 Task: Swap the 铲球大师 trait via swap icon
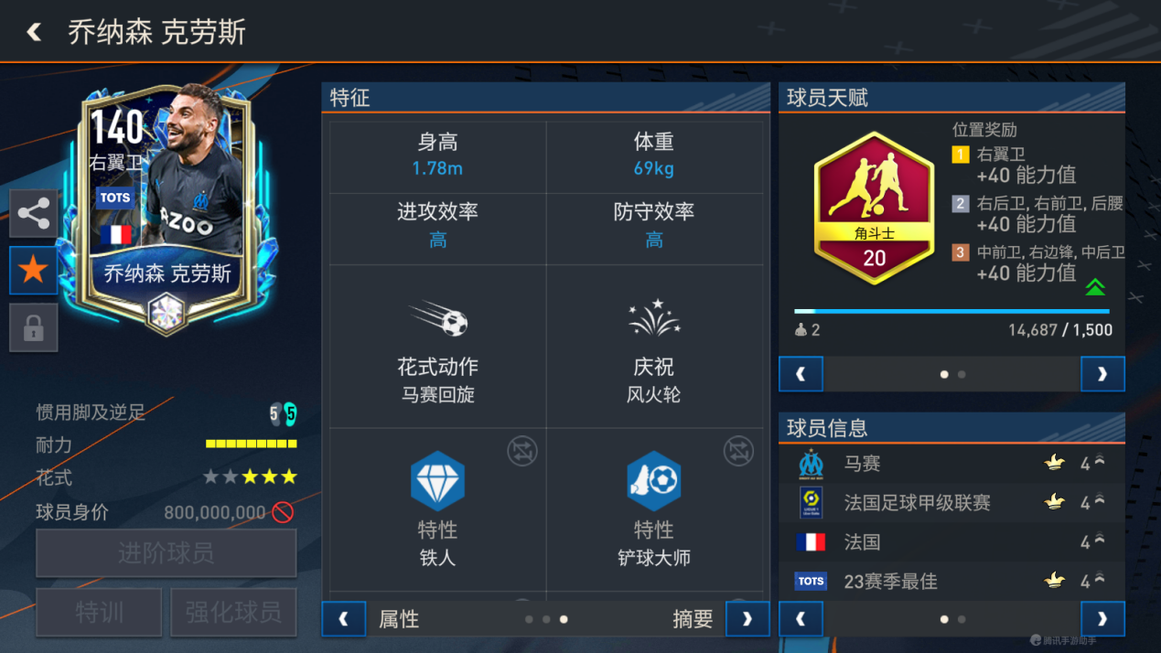737,450
